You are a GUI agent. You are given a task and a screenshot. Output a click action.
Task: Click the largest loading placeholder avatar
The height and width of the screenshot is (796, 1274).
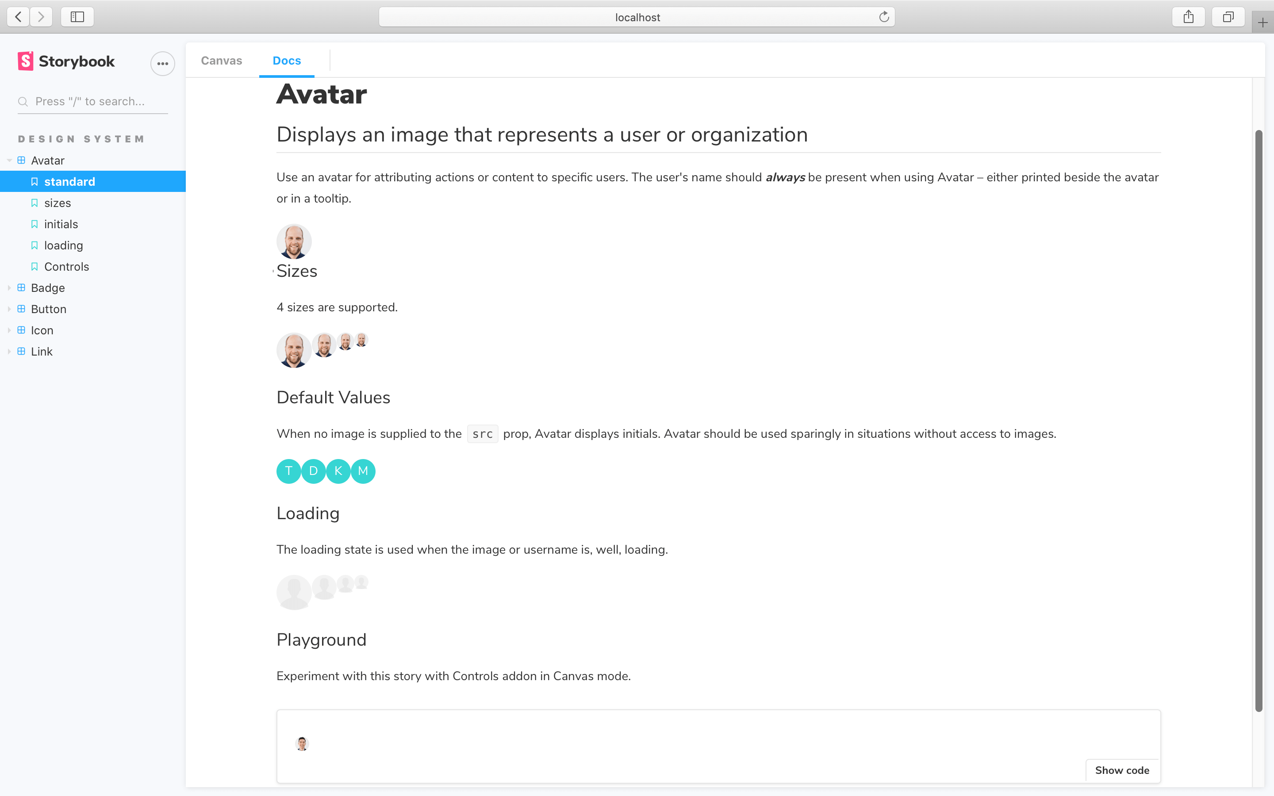point(294,592)
